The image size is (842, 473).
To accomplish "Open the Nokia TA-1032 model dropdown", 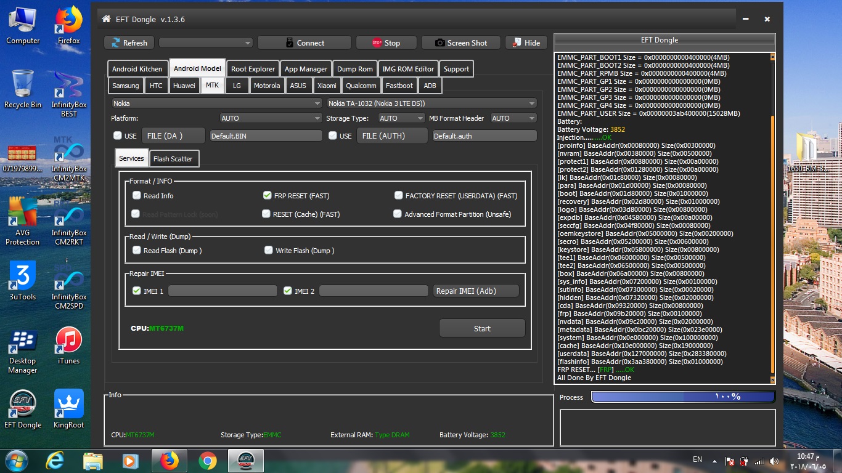I will point(431,103).
